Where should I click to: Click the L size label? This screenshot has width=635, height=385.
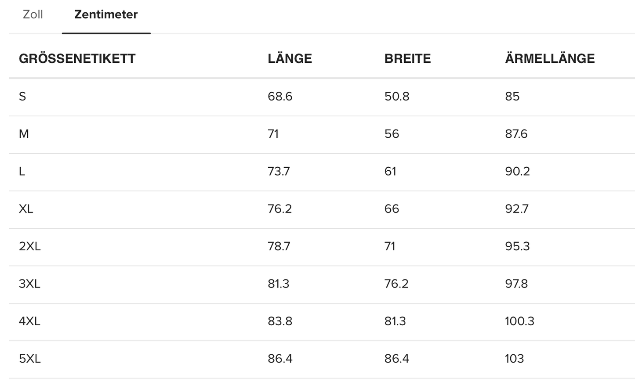click(22, 171)
